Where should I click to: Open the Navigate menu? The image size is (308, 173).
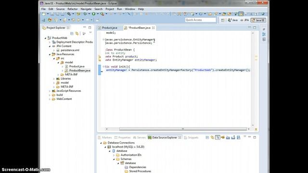pos(86,9)
